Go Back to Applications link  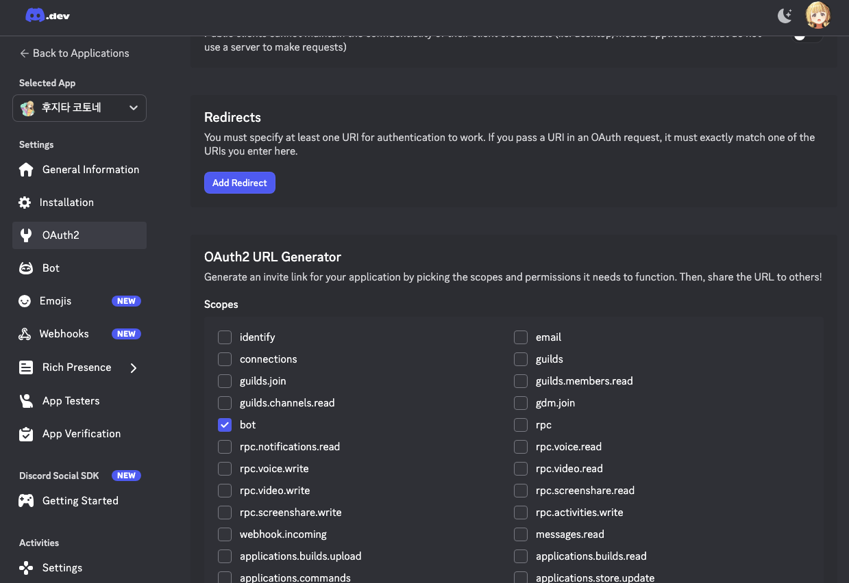coord(74,53)
